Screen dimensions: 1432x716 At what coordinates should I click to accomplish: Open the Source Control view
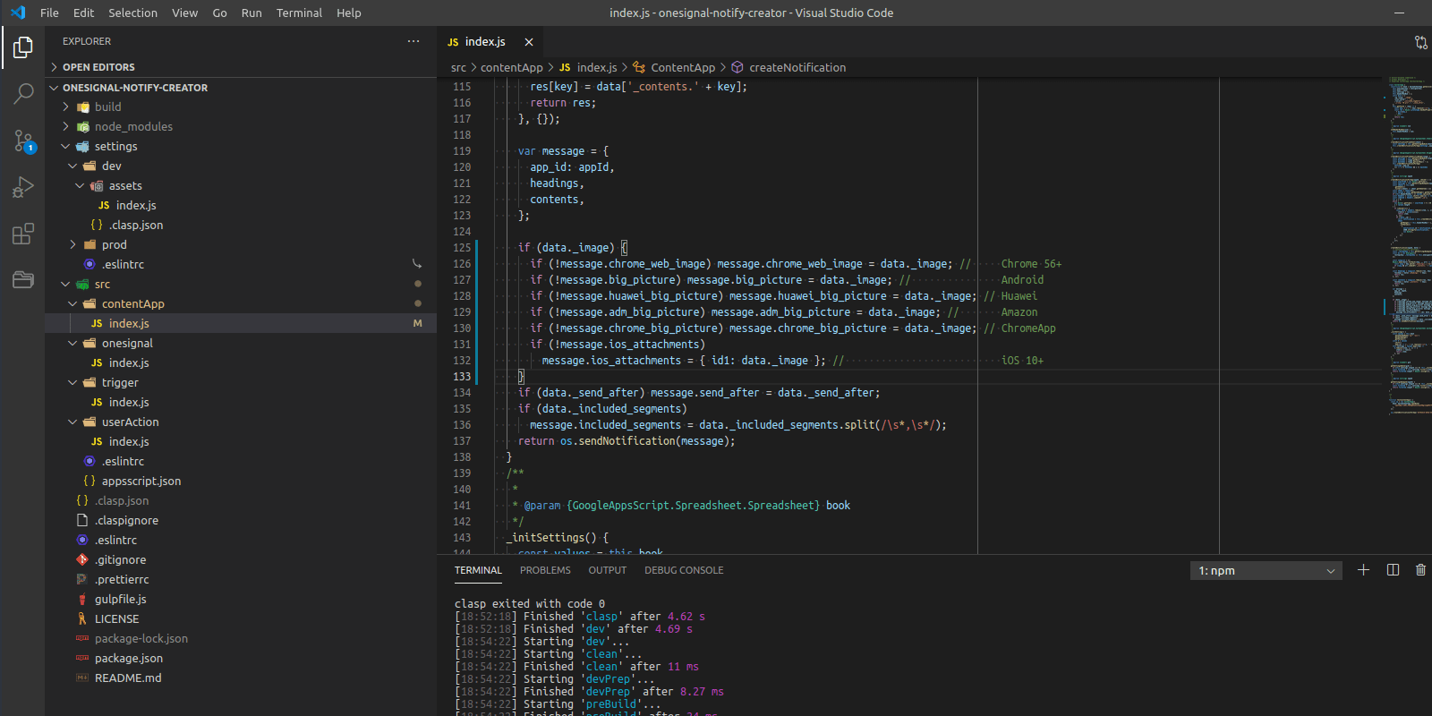pos(23,141)
